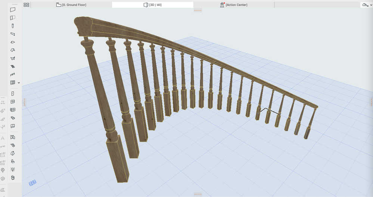Select the Object (chair) tool

click(13, 161)
